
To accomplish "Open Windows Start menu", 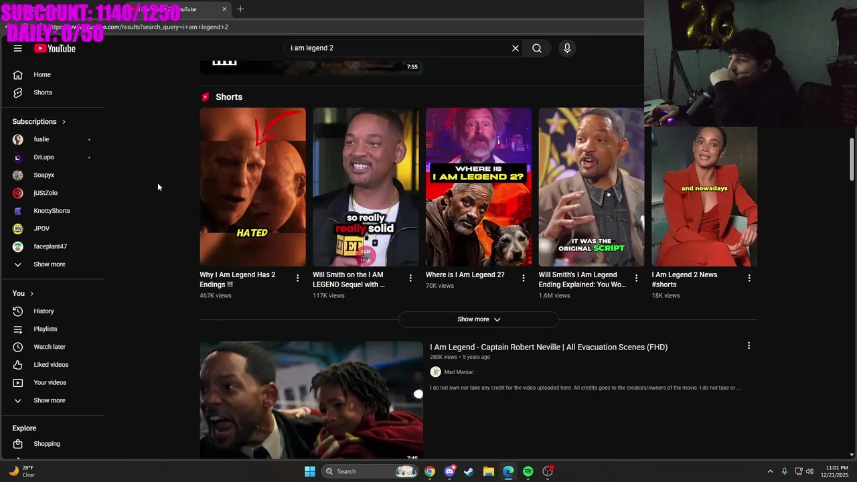I will (310, 471).
